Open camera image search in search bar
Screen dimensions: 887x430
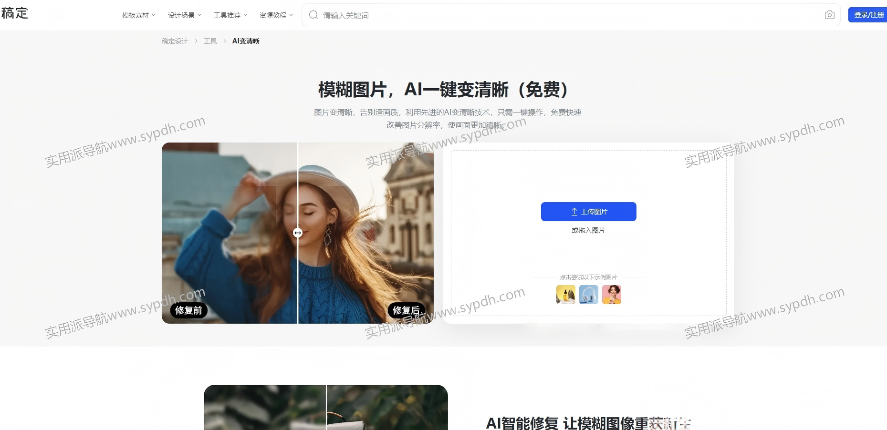[829, 15]
